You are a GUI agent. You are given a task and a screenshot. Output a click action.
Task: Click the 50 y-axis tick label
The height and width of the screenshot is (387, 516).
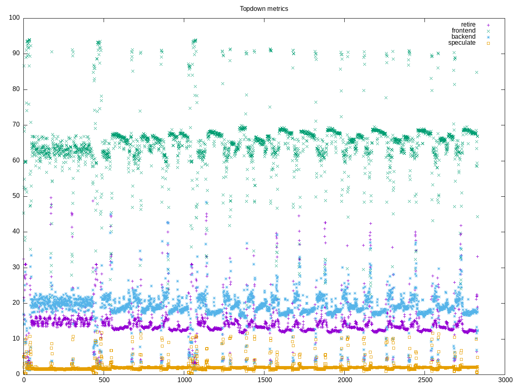pyautogui.click(x=16, y=196)
